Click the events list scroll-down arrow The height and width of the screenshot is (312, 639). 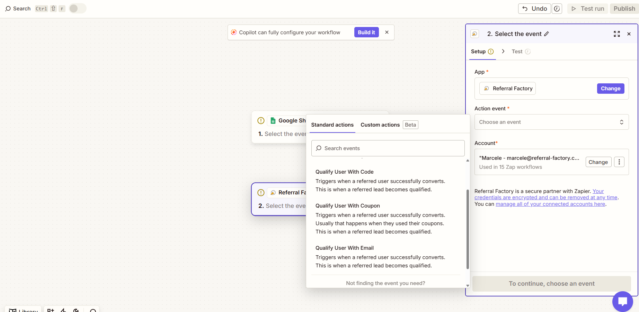468,286
